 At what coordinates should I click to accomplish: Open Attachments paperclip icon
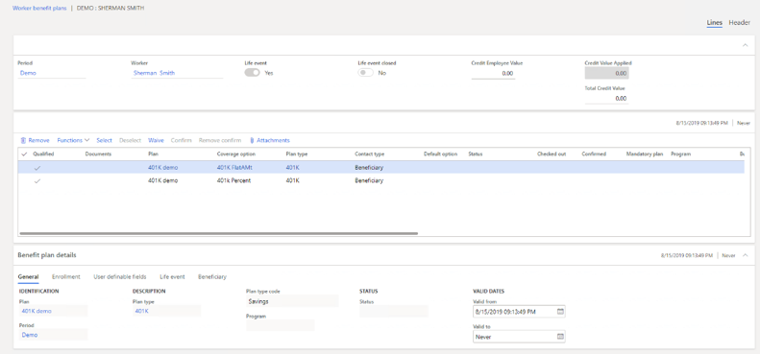click(252, 140)
